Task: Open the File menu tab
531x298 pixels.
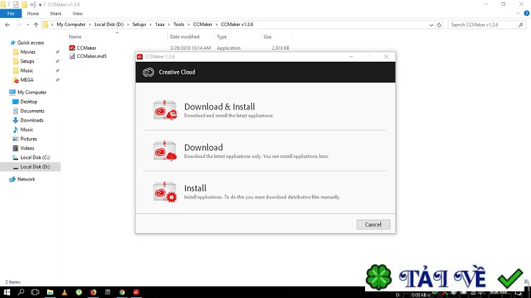Action: tap(11, 13)
